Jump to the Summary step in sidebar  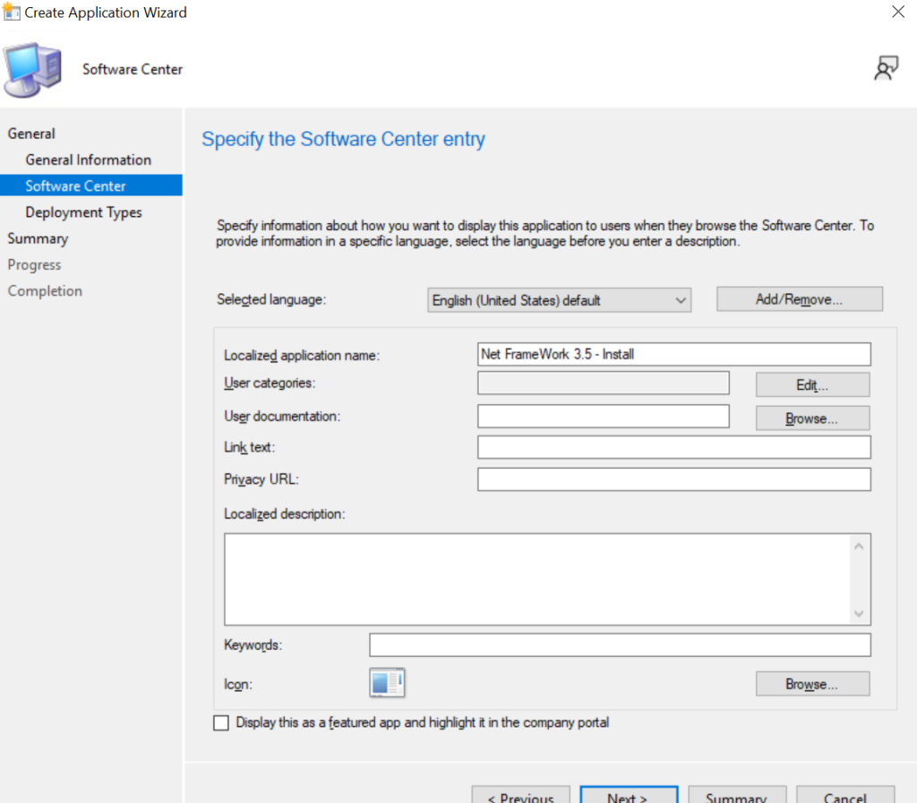point(38,238)
